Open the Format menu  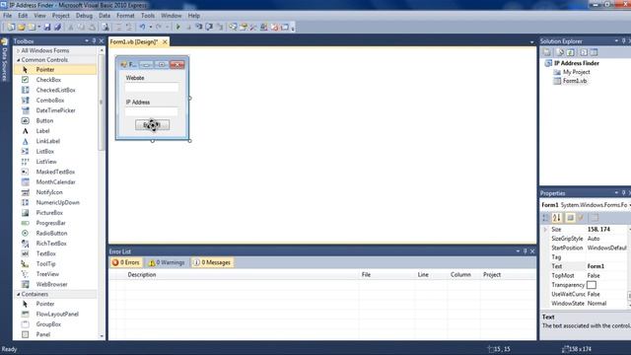[125, 16]
